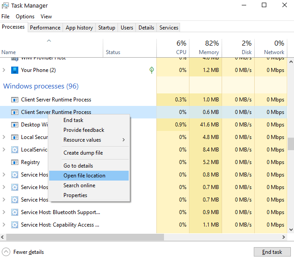Image resolution: width=294 pixels, height=261 pixels.
Task: Switch to the Performance tab
Action: point(45,28)
